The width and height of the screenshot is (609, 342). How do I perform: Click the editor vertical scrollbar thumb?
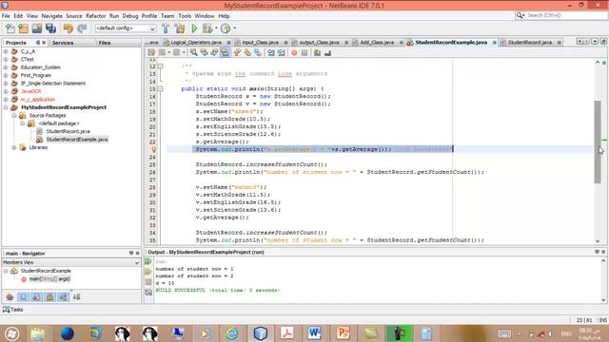[598, 142]
